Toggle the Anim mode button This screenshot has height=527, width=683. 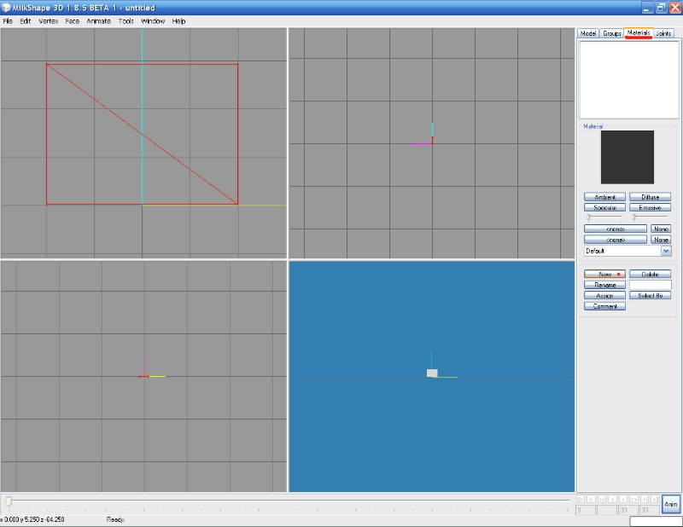point(671,504)
